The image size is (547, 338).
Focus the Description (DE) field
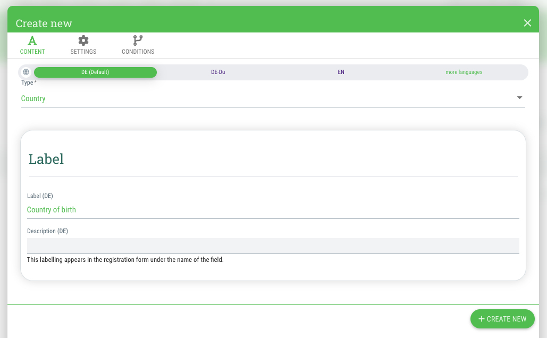pyautogui.click(x=273, y=246)
